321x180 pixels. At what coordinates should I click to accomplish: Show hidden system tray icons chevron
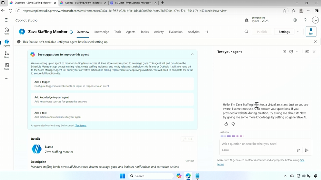[285, 176]
